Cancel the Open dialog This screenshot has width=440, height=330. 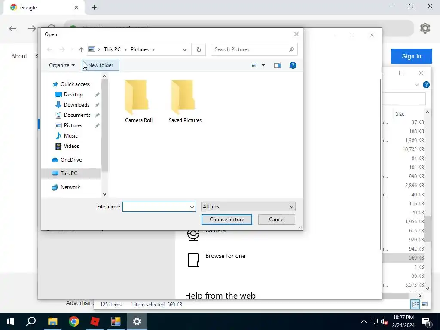point(276,220)
